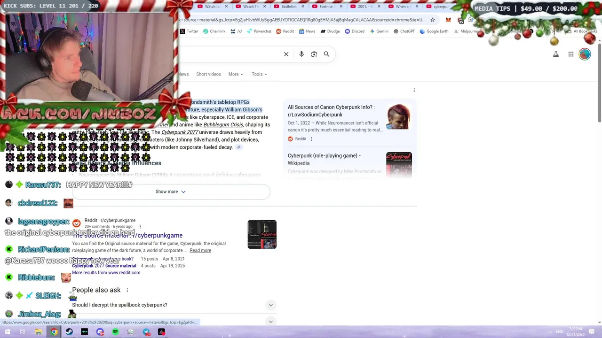
Task: Open the More search filters dropdown
Action: pyautogui.click(x=236, y=74)
